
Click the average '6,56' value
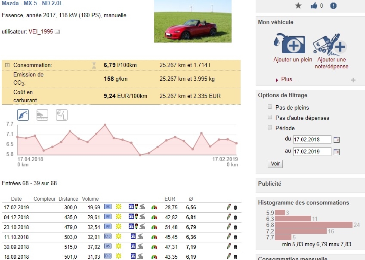coord(191,208)
